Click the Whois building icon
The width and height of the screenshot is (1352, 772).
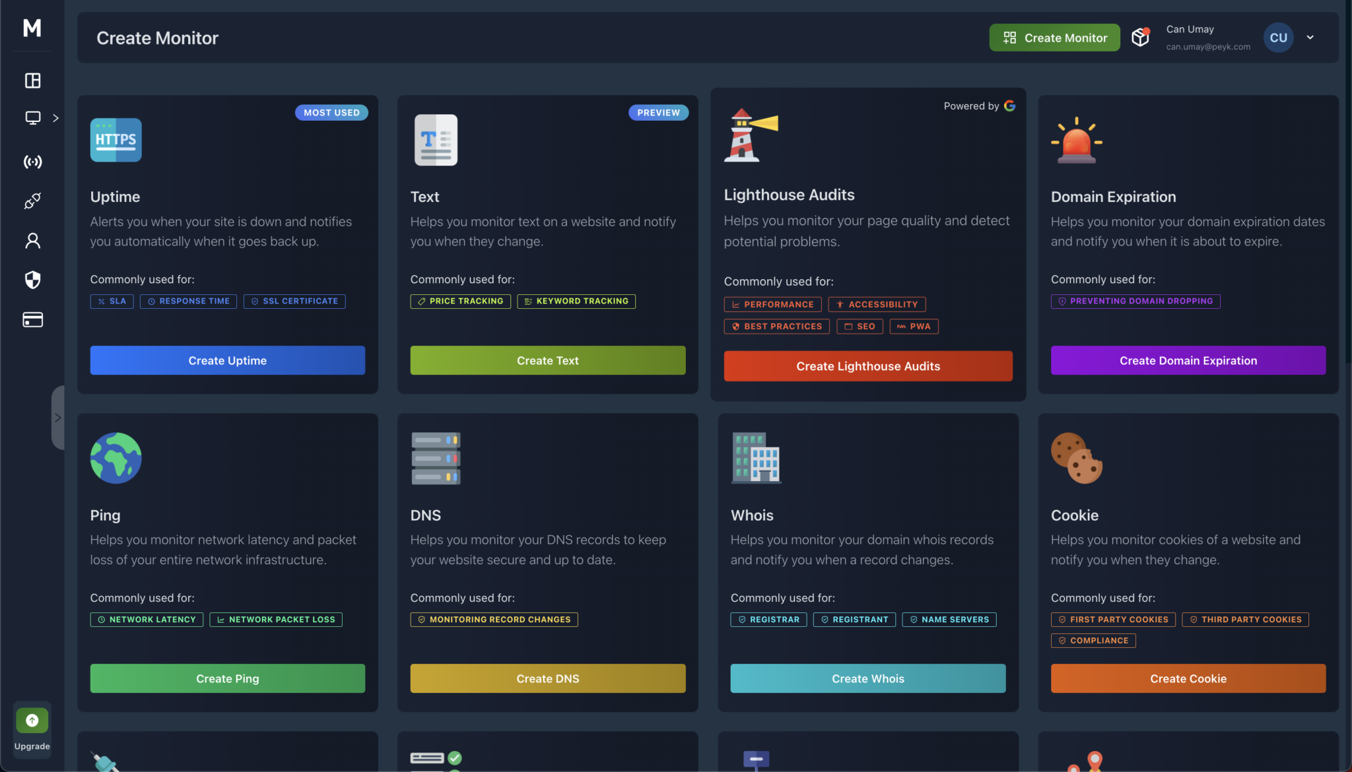tap(756, 458)
